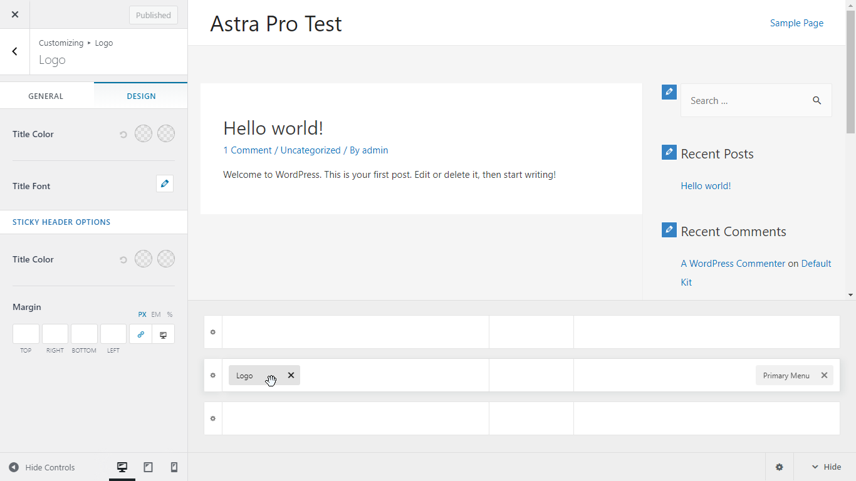Open the Default Kit link

tap(816, 264)
